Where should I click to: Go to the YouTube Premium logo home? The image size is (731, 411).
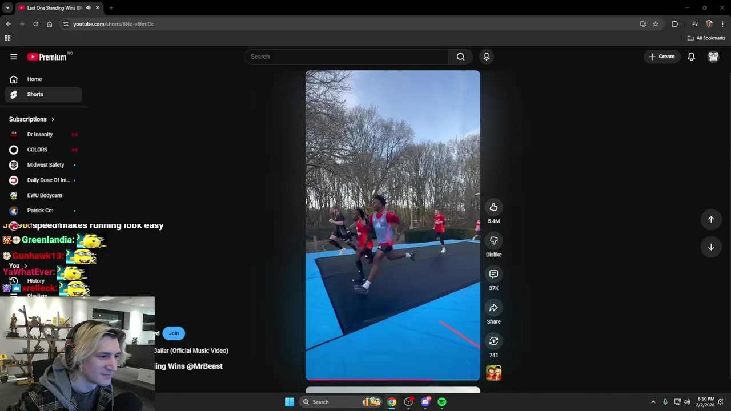[x=47, y=57]
